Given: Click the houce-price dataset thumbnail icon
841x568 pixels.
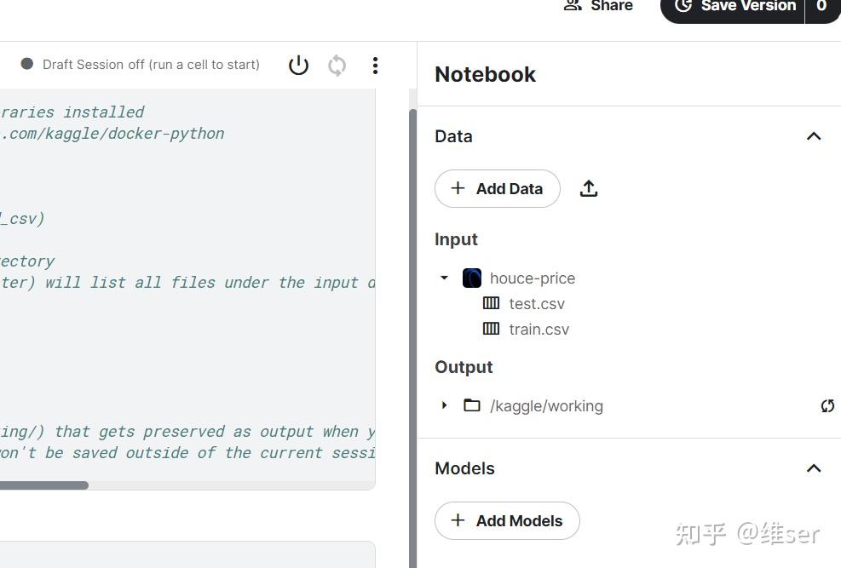Looking at the screenshot, I should click(472, 278).
